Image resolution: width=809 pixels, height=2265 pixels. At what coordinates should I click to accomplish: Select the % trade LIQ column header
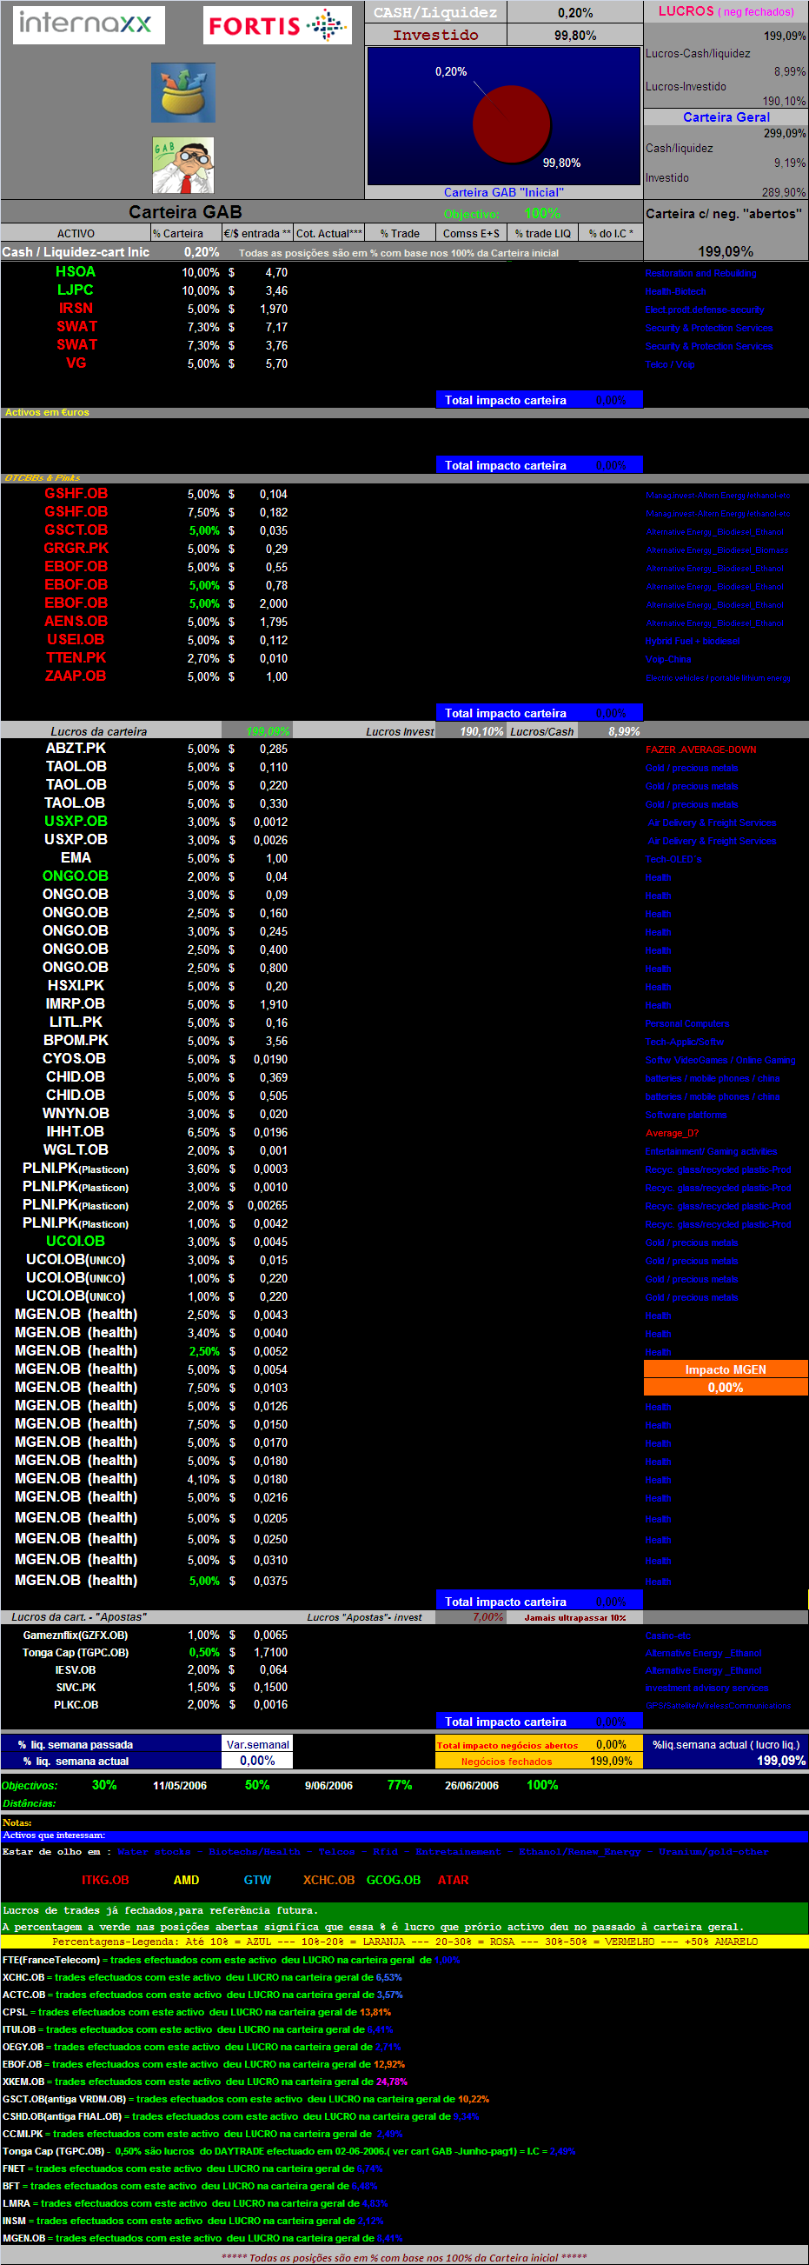(543, 233)
